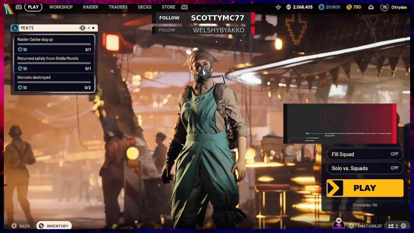Click the SCOTTYMC77 follower name

[x=217, y=18]
